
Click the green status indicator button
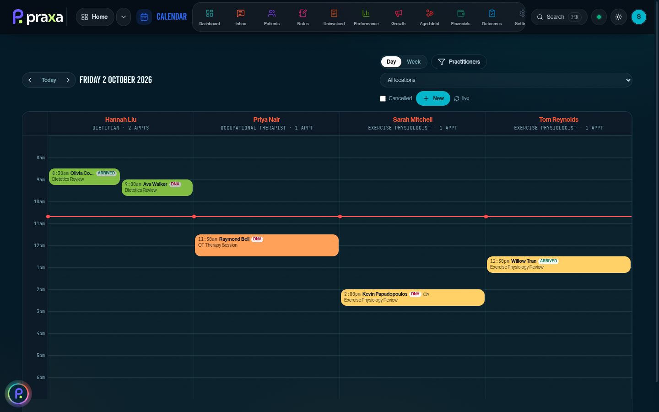[x=599, y=17]
